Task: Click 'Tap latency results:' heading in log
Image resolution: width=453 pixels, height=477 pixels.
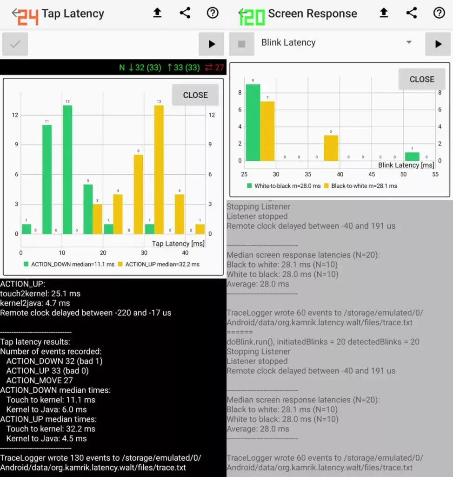Action: tap(35, 341)
